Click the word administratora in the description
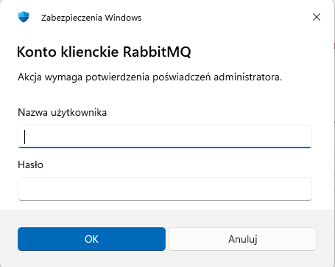The width and height of the screenshot is (335, 267). click(x=248, y=77)
